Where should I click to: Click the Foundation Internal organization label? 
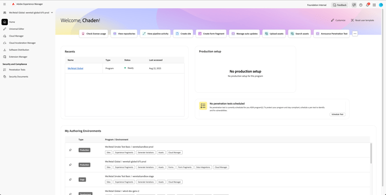317,5
